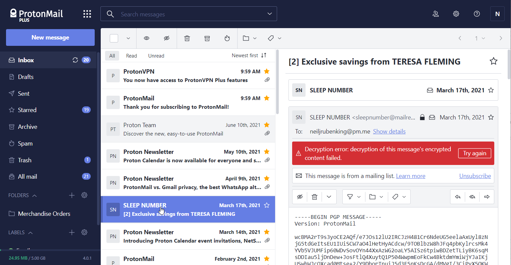Toggle star on the conversation title
The height and width of the screenshot is (265, 511).
click(x=493, y=61)
